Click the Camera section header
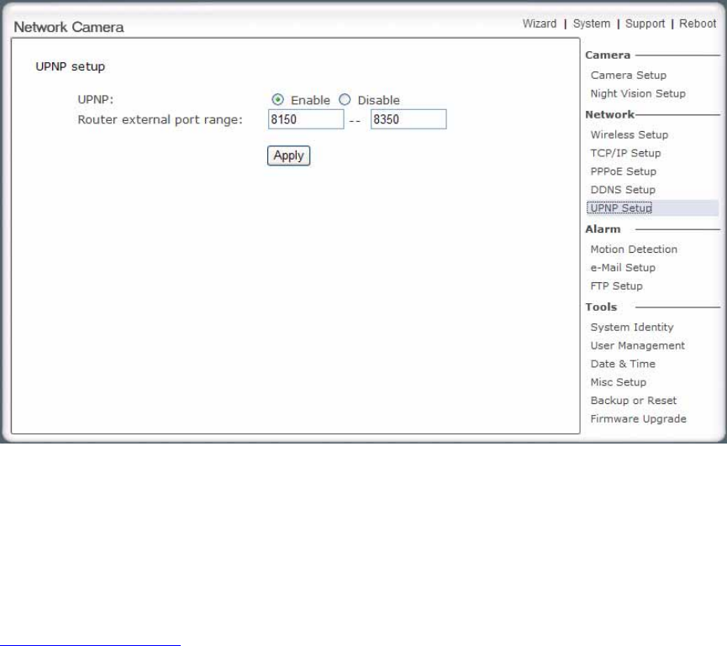Screen dimensions: 727x646 608,55
